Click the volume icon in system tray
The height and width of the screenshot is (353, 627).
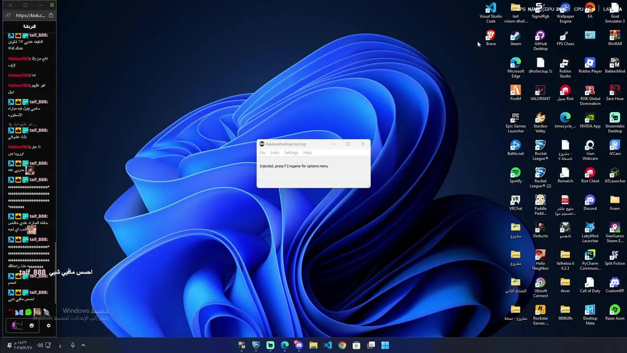pos(40,345)
